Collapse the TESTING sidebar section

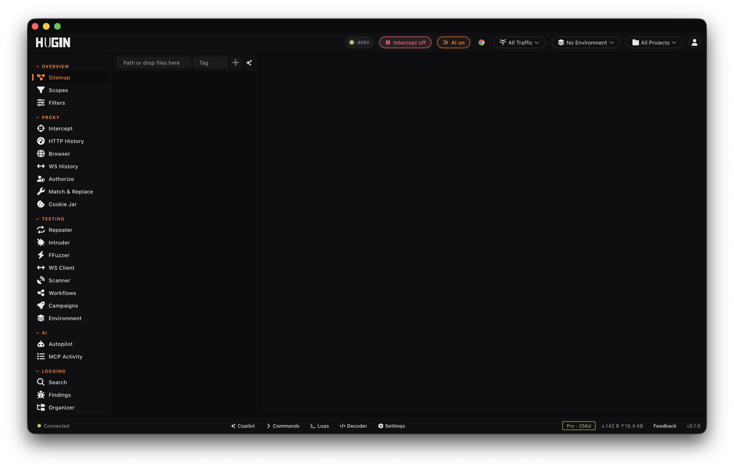(x=50, y=219)
